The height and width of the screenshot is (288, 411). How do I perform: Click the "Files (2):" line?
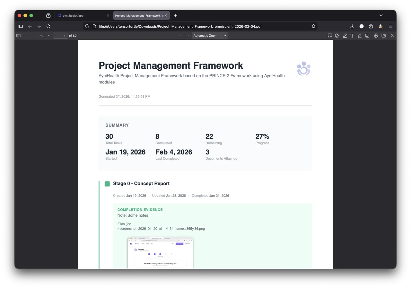124,224
